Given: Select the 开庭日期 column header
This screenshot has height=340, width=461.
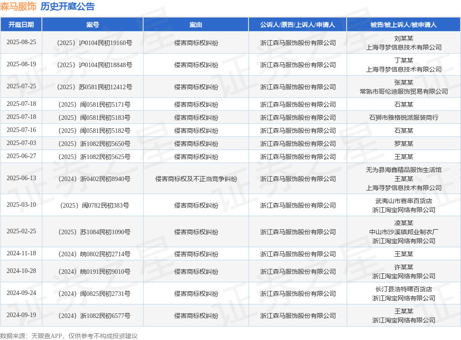Looking at the screenshot, I should [x=21, y=25].
